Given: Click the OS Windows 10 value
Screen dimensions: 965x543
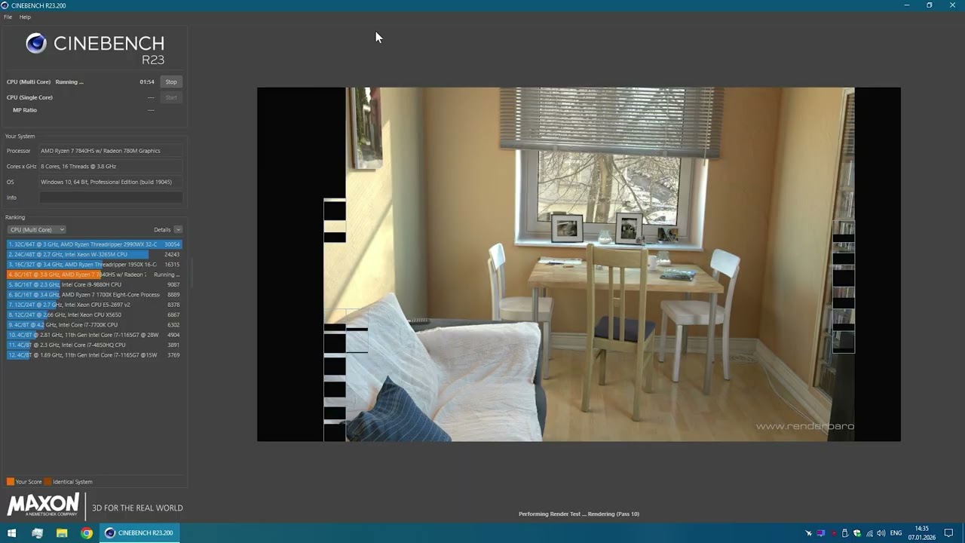Looking at the screenshot, I should point(106,182).
